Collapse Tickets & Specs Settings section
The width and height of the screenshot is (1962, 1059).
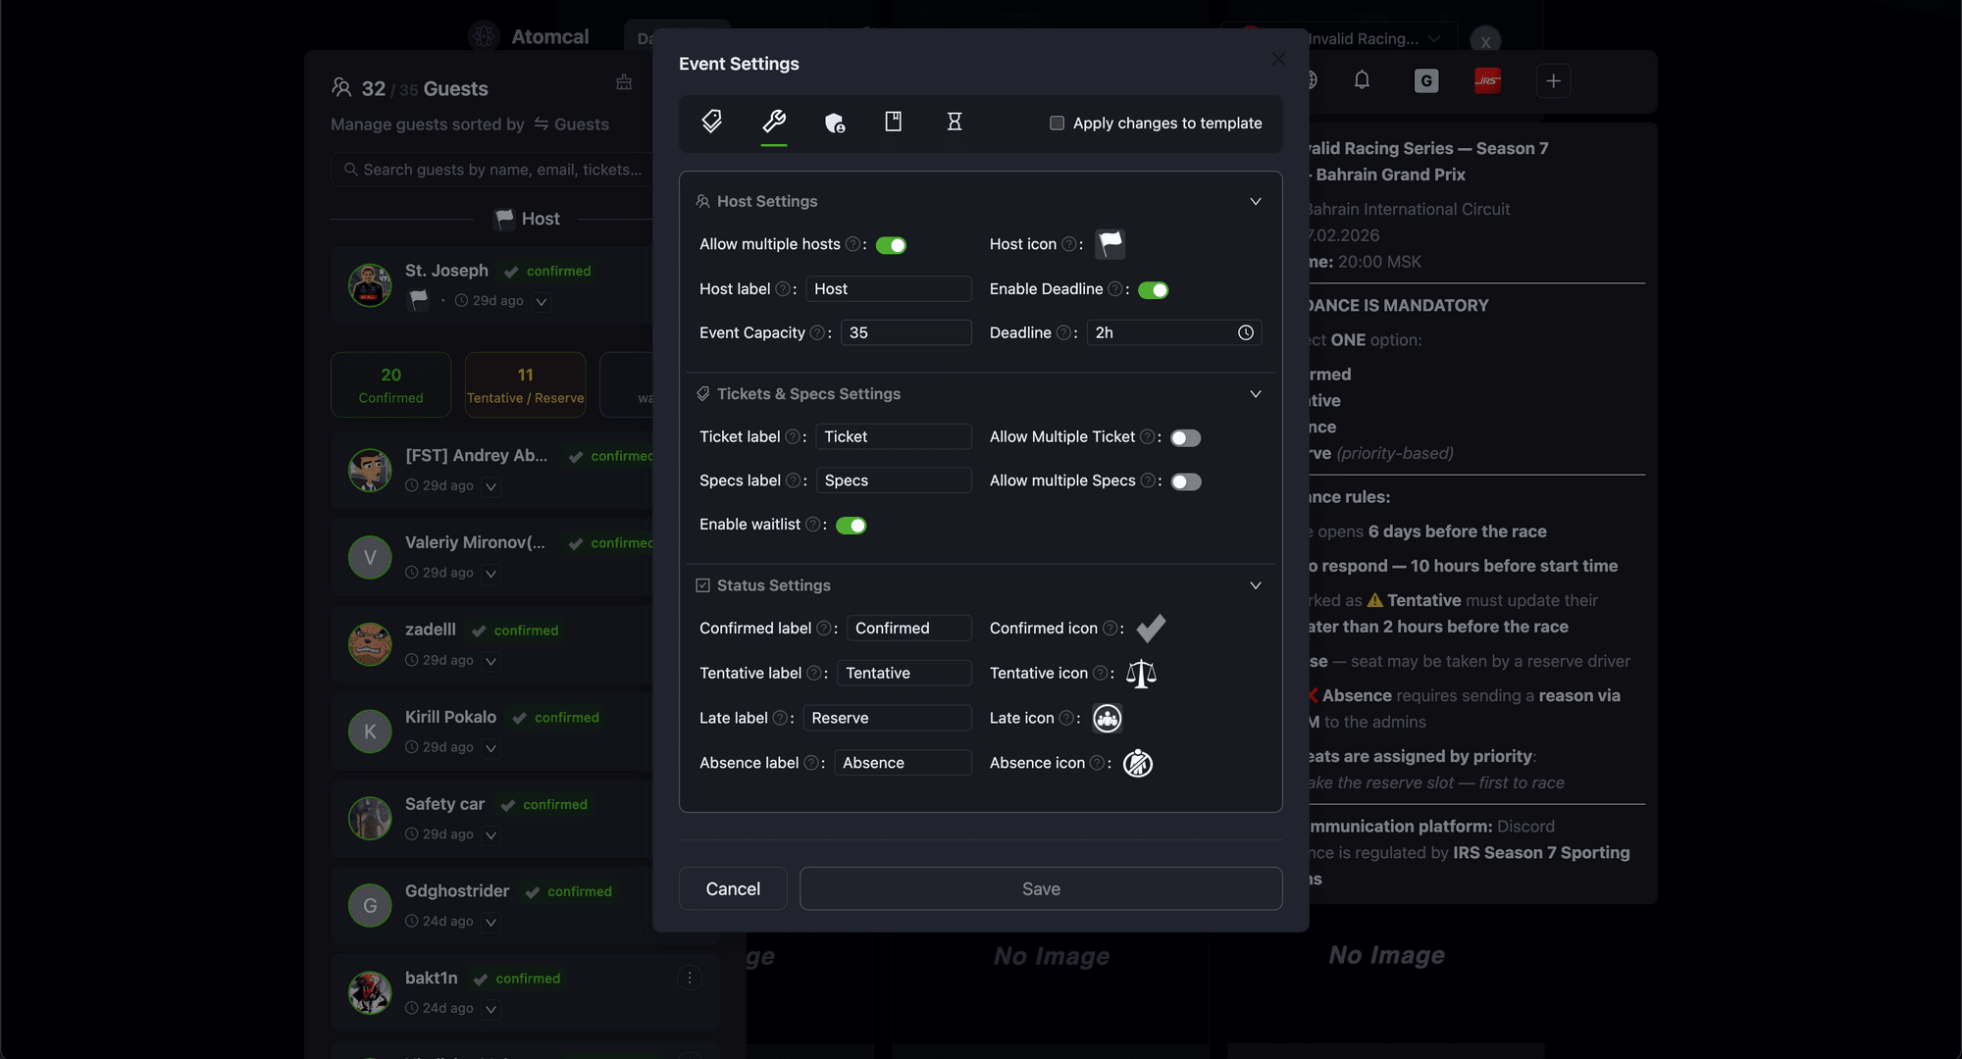1255,394
